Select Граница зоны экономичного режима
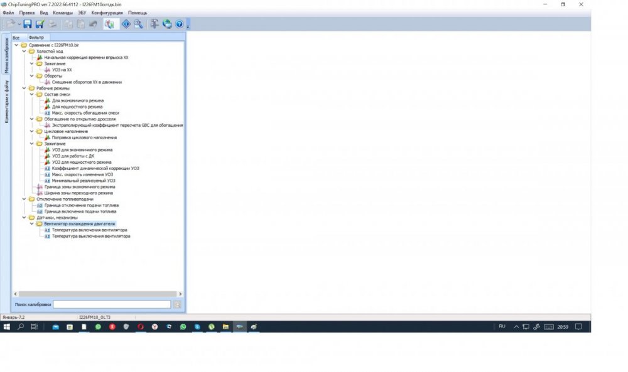This screenshot has height=372, width=628. (80, 187)
